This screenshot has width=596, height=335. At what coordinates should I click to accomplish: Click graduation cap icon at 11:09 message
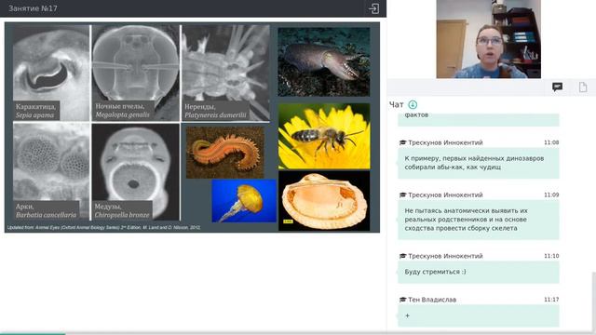(402, 194)
